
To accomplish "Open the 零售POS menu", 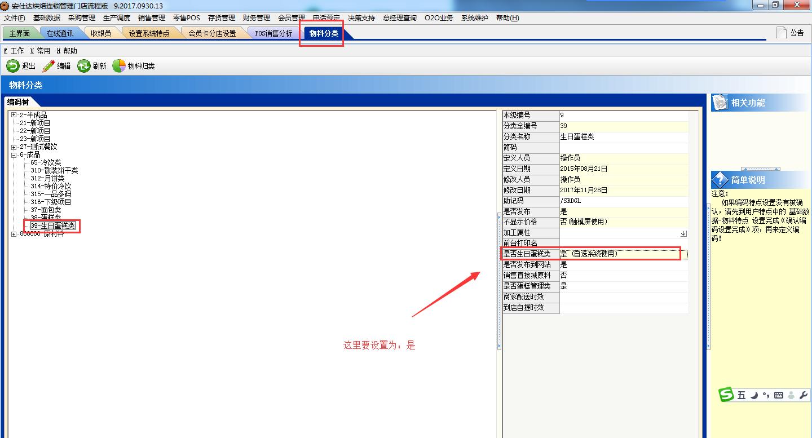I will point(187,18).
